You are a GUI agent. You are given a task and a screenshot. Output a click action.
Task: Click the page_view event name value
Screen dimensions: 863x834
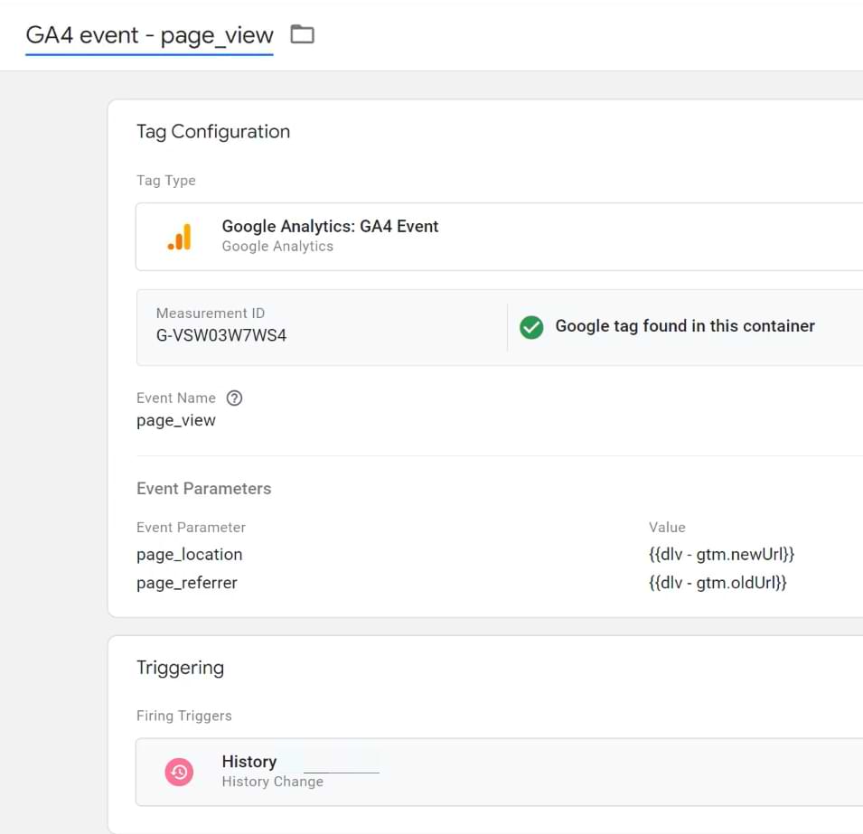click(176, 420)
